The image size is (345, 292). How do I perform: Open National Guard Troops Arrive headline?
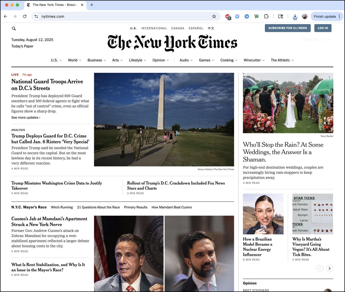click(x=47, y=85)
